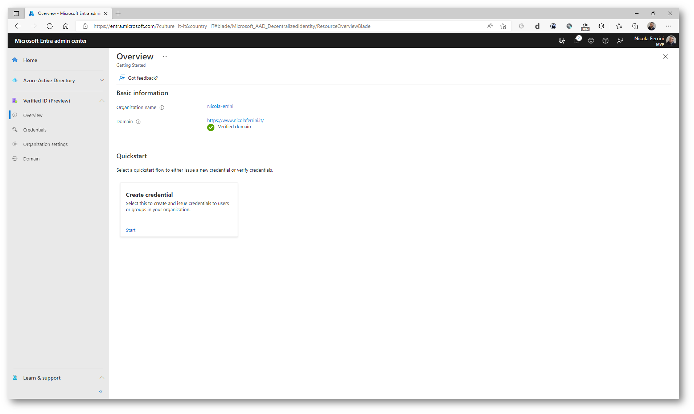694x414 pixels.
Task: Select Overview in the sidebar
Action: pyautogui.click(x=33, y=115)
